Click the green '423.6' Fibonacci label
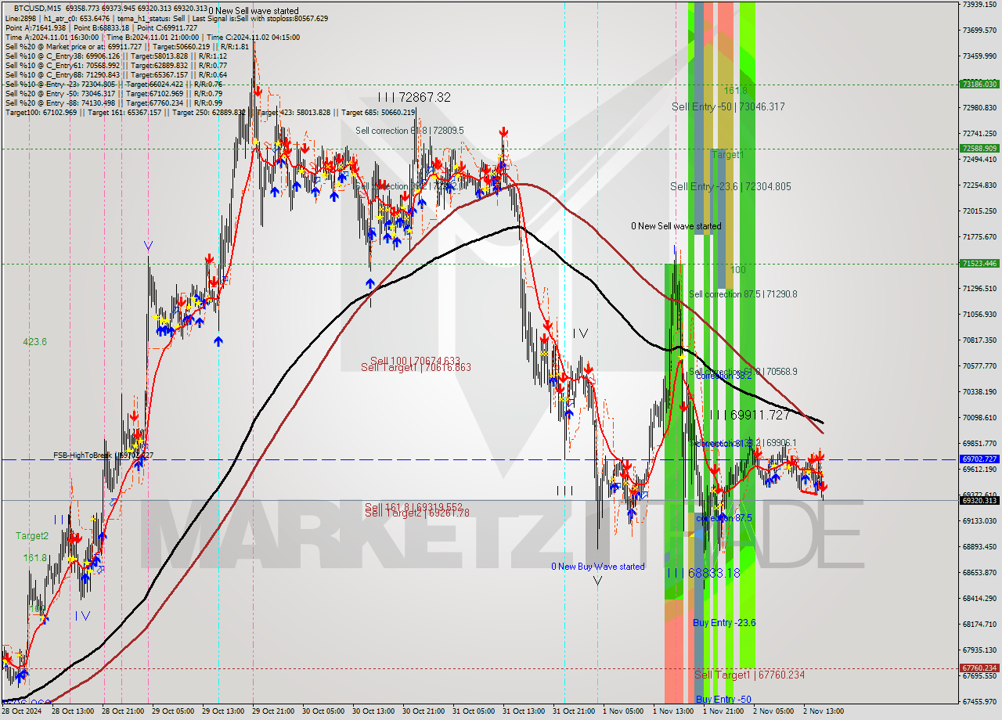The width and height of the screenshot is (1002, 720). pyautogui.click(x=34, y=342)
